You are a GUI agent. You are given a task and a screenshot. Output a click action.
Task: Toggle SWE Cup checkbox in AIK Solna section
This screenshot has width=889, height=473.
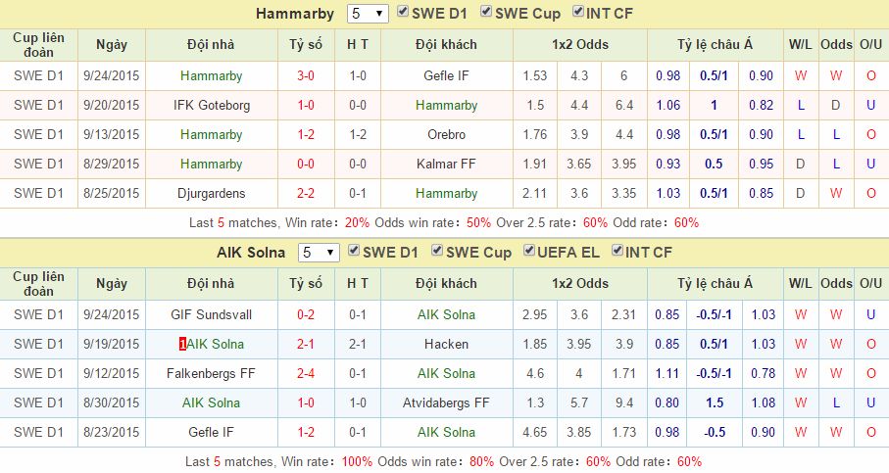(437, 252)
